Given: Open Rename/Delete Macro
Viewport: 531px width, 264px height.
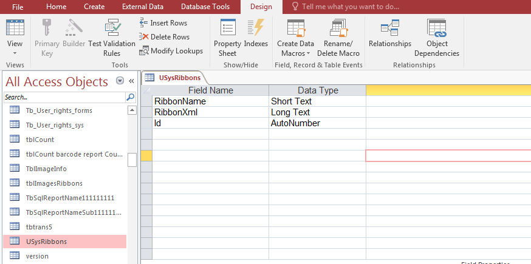Looking at the screenshot, I should point(338,38).
